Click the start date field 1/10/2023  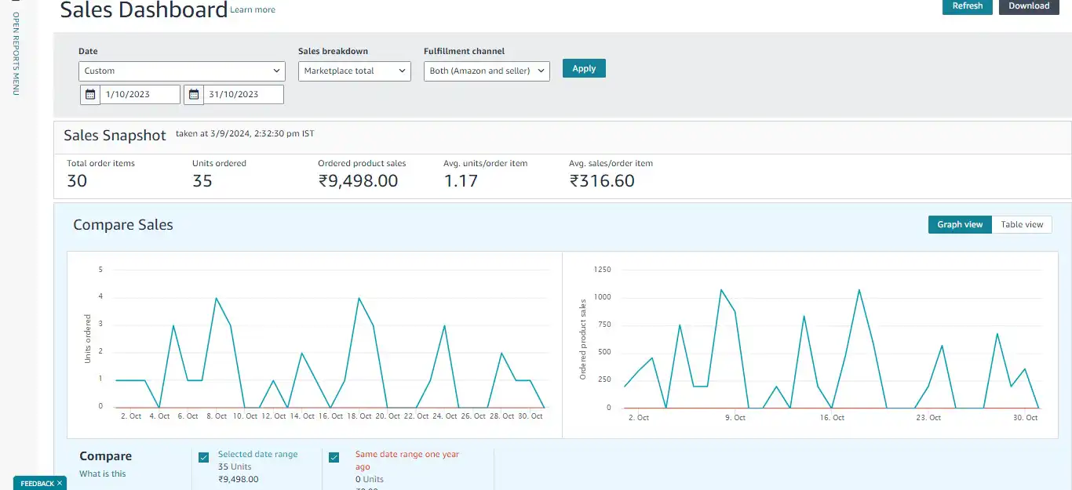point(140,94)
